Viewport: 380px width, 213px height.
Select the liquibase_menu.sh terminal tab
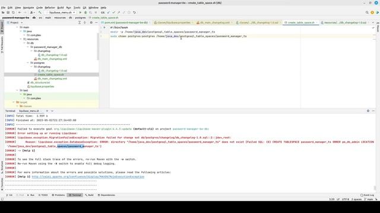[29, 111]
